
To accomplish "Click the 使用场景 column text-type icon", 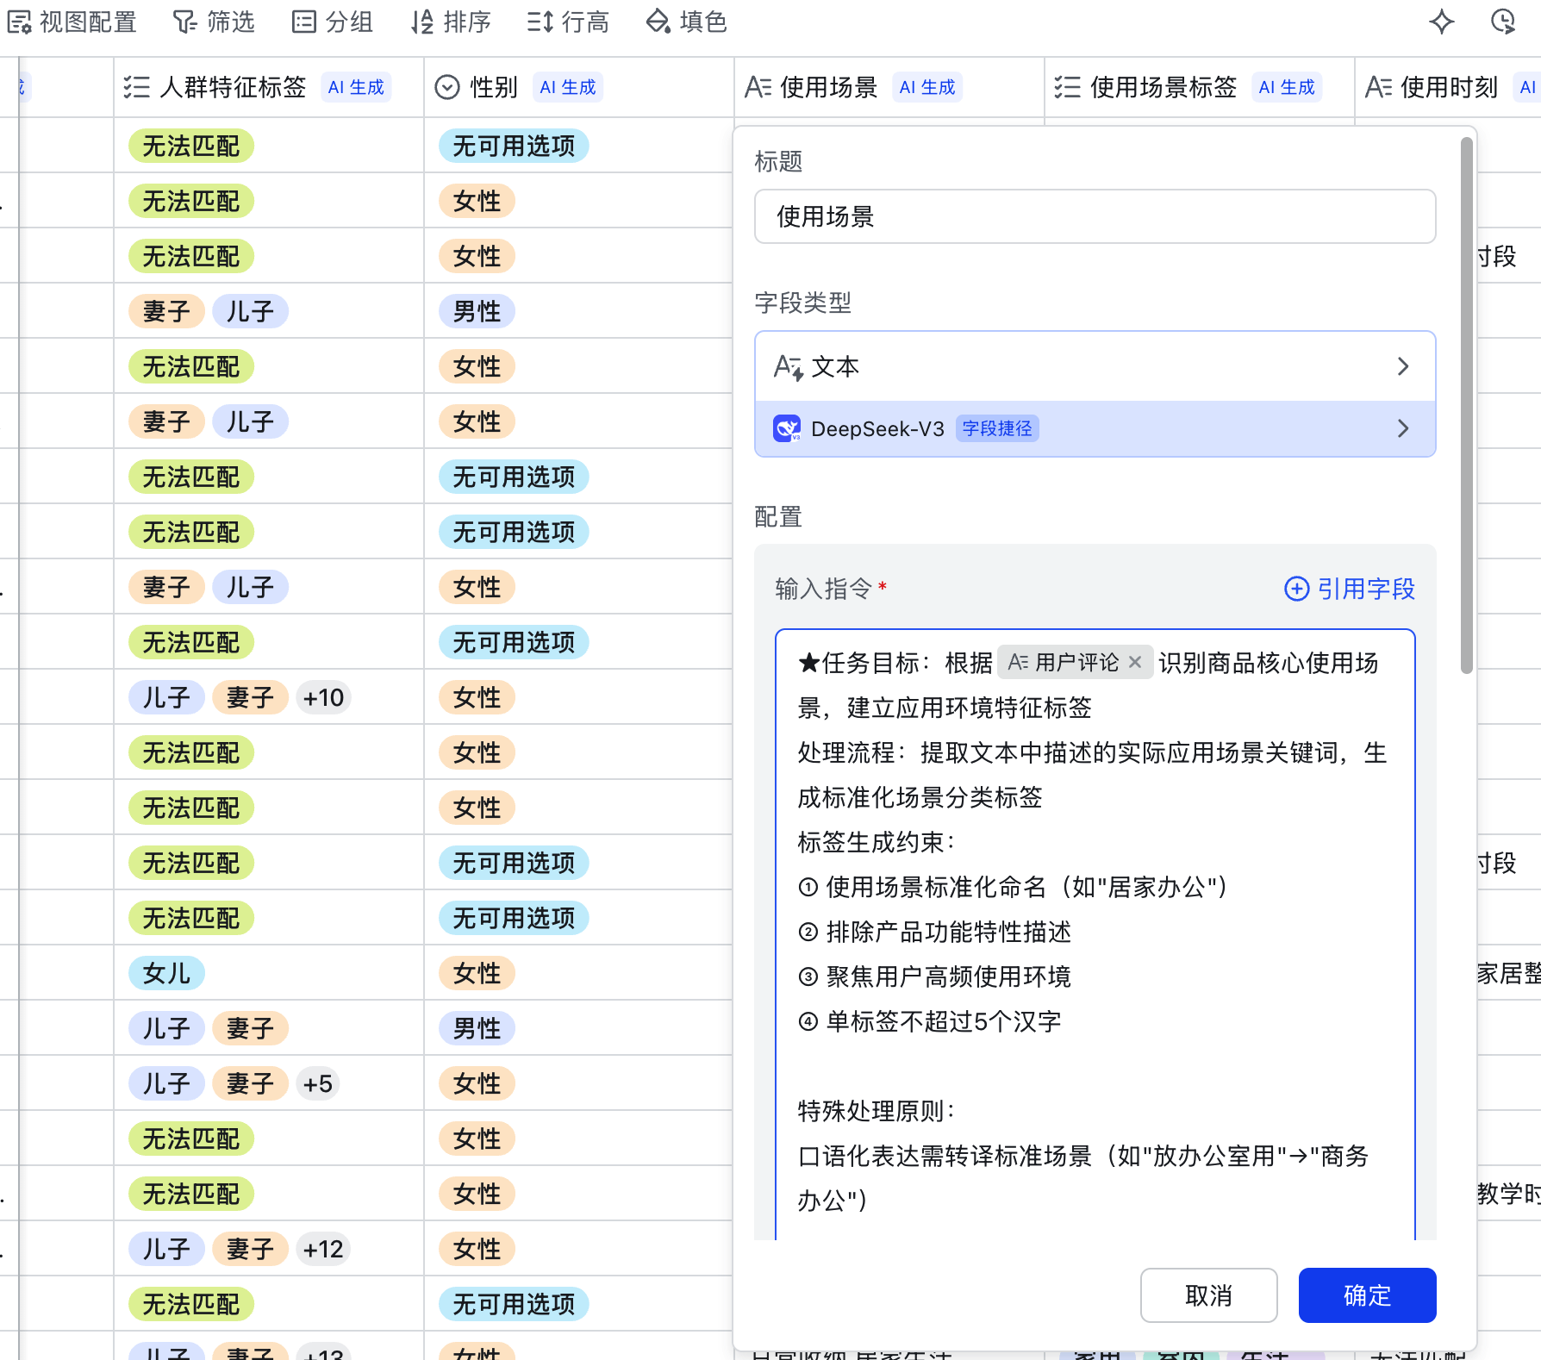I will tap(758, 87).
